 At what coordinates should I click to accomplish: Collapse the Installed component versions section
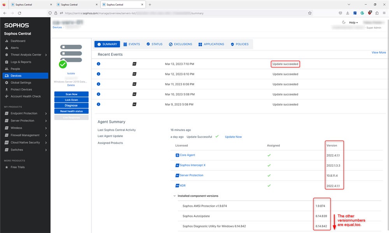(174, 196)
